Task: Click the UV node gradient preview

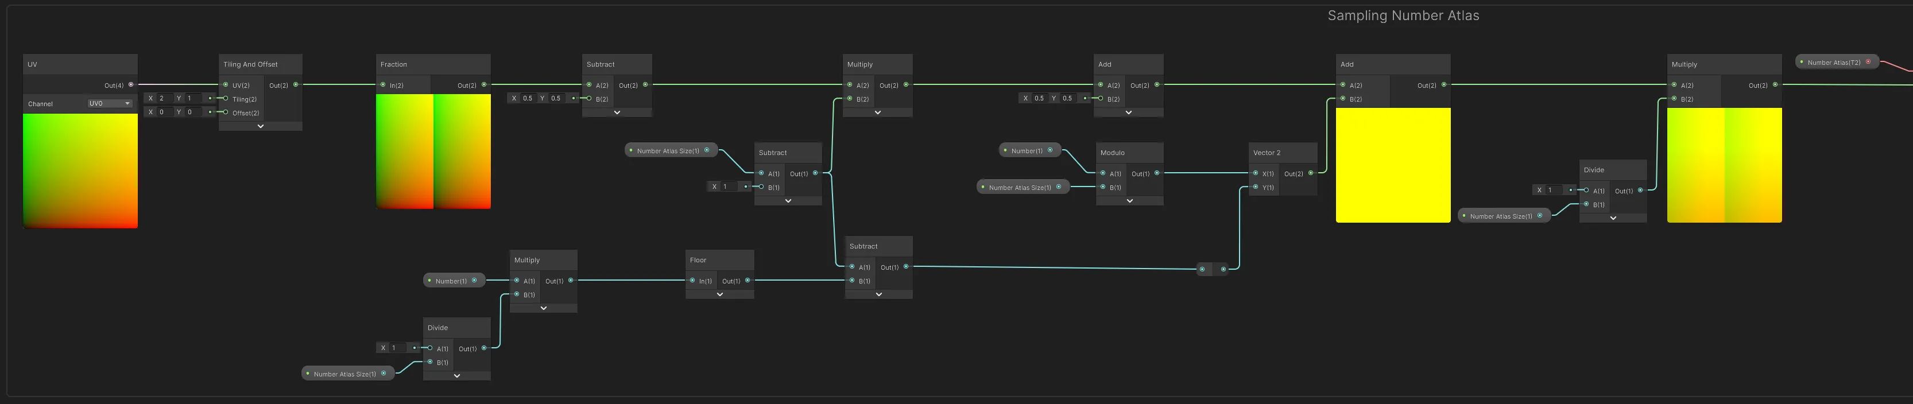Action: coord(80,170)
